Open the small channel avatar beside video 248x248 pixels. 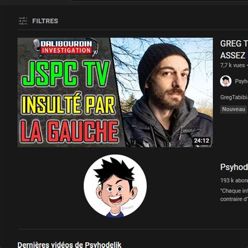tap(226, 81)
